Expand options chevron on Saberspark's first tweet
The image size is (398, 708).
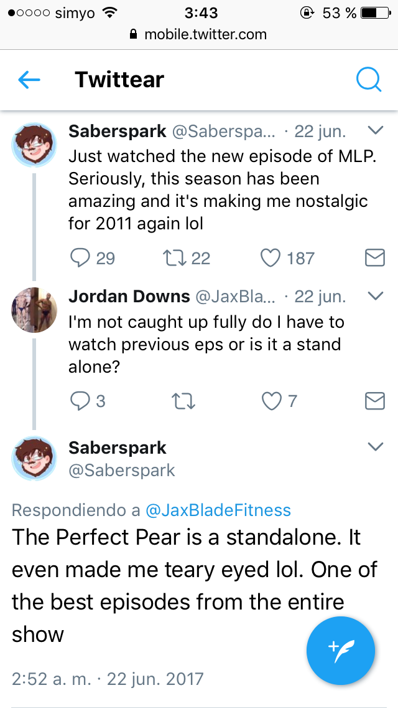pos(375,131)
